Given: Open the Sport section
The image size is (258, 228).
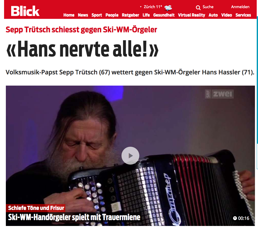Looking at the screenshot, I should 97,15.
